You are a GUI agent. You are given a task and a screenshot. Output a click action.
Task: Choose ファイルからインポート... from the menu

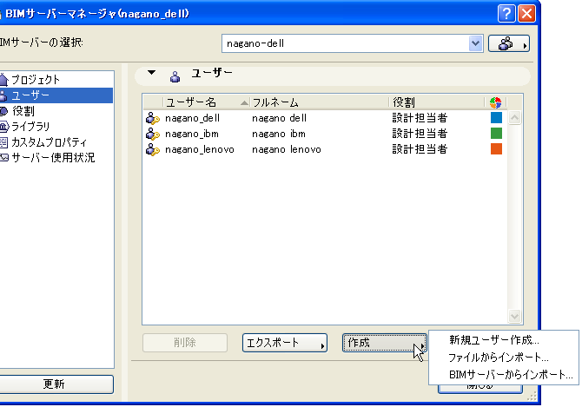point(498,358)
